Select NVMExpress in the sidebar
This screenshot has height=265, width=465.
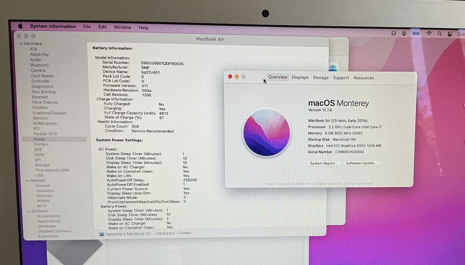coord(45,123)
